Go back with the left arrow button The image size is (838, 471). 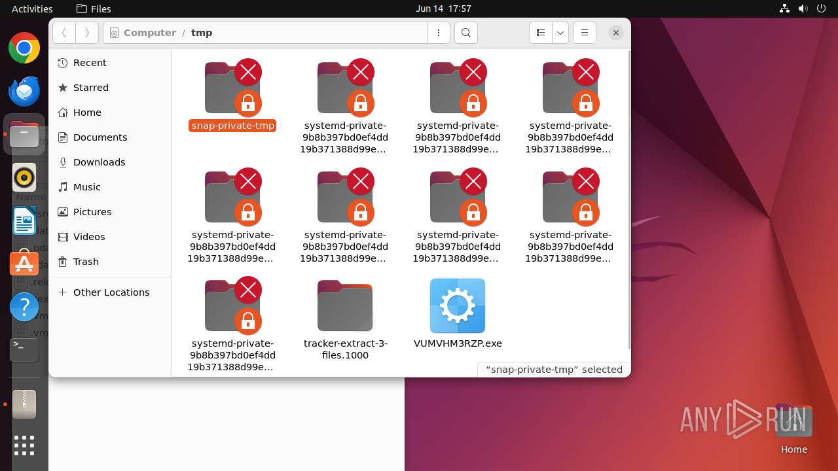64,33
